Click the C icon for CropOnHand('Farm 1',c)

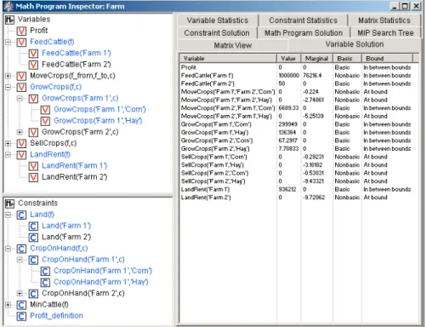33,260
